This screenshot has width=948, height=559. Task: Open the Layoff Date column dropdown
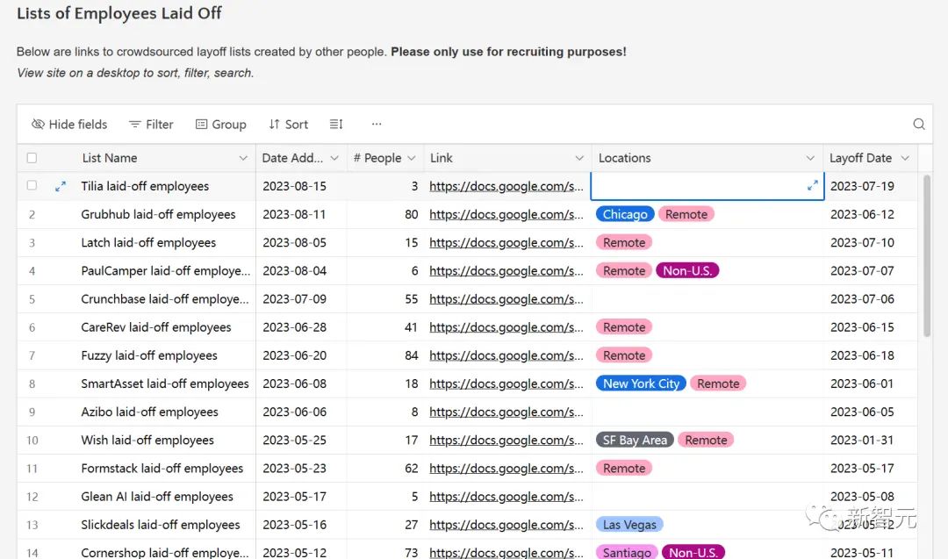click(x=905, y=158)
